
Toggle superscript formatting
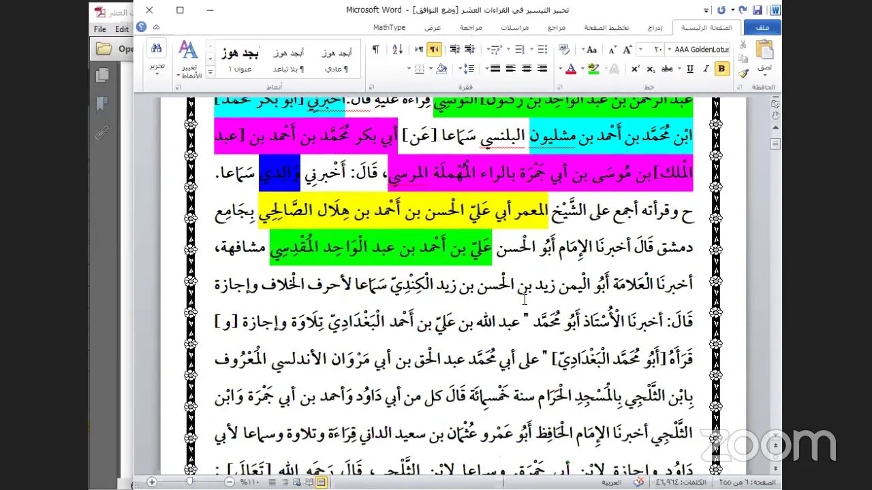point(635,69)
